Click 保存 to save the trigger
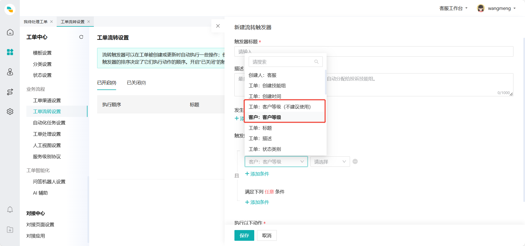The image size is (525, 246). 244,236
